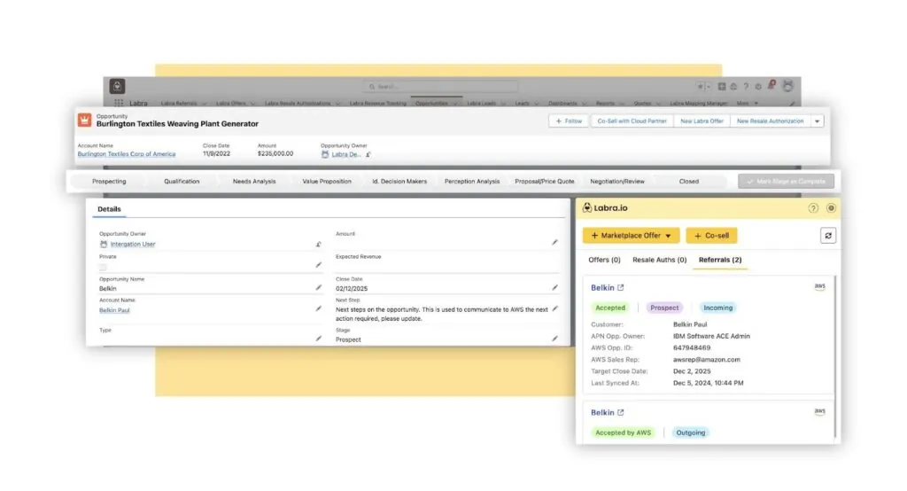Screen dimensions: 907x491
Task: Select the Details tab
Action: pos(109,209)
